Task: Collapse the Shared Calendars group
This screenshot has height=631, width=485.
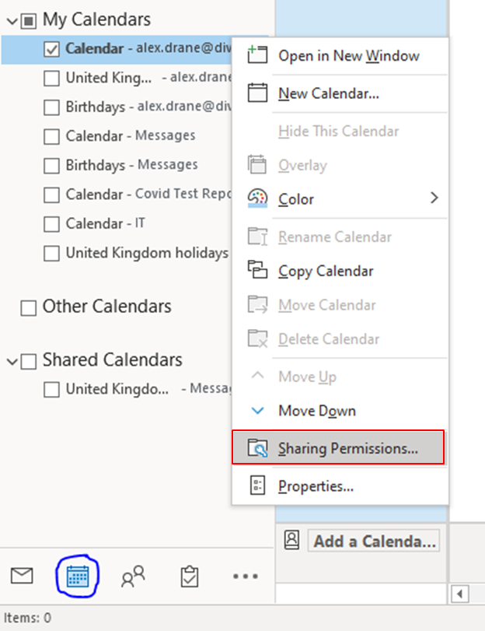Action: 12,361
